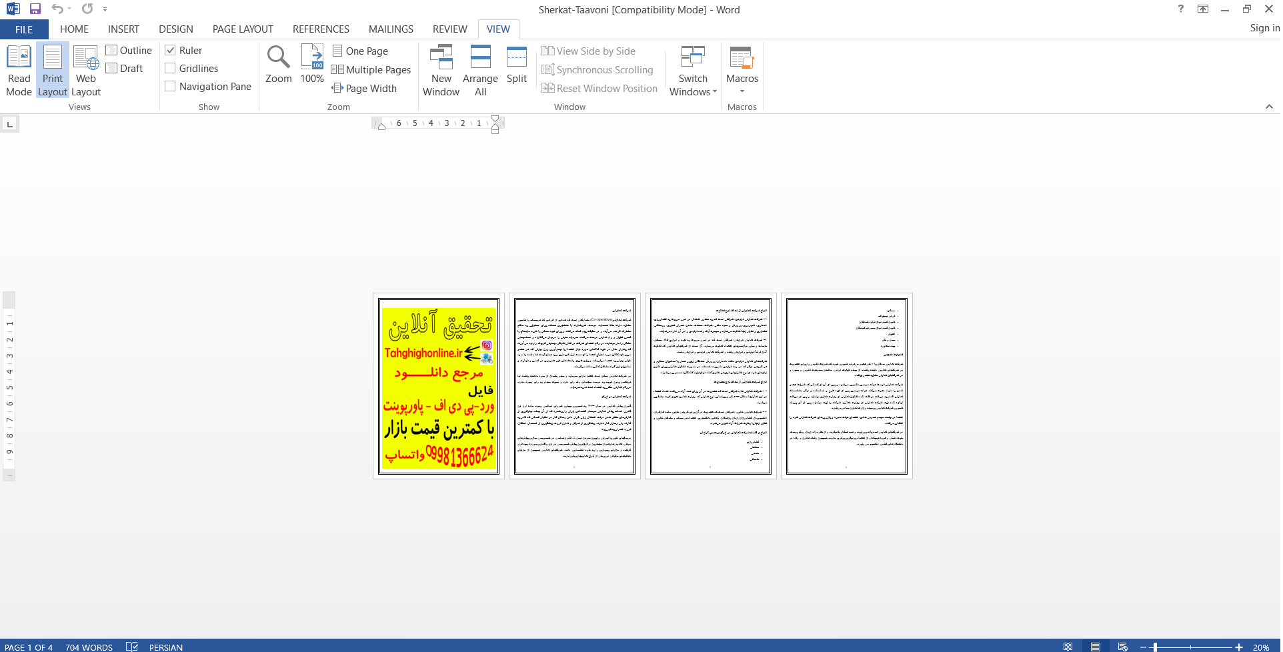Open the REVIEW tab
The width and height of the screenshot is (1283, 652).
coord(449,29)
